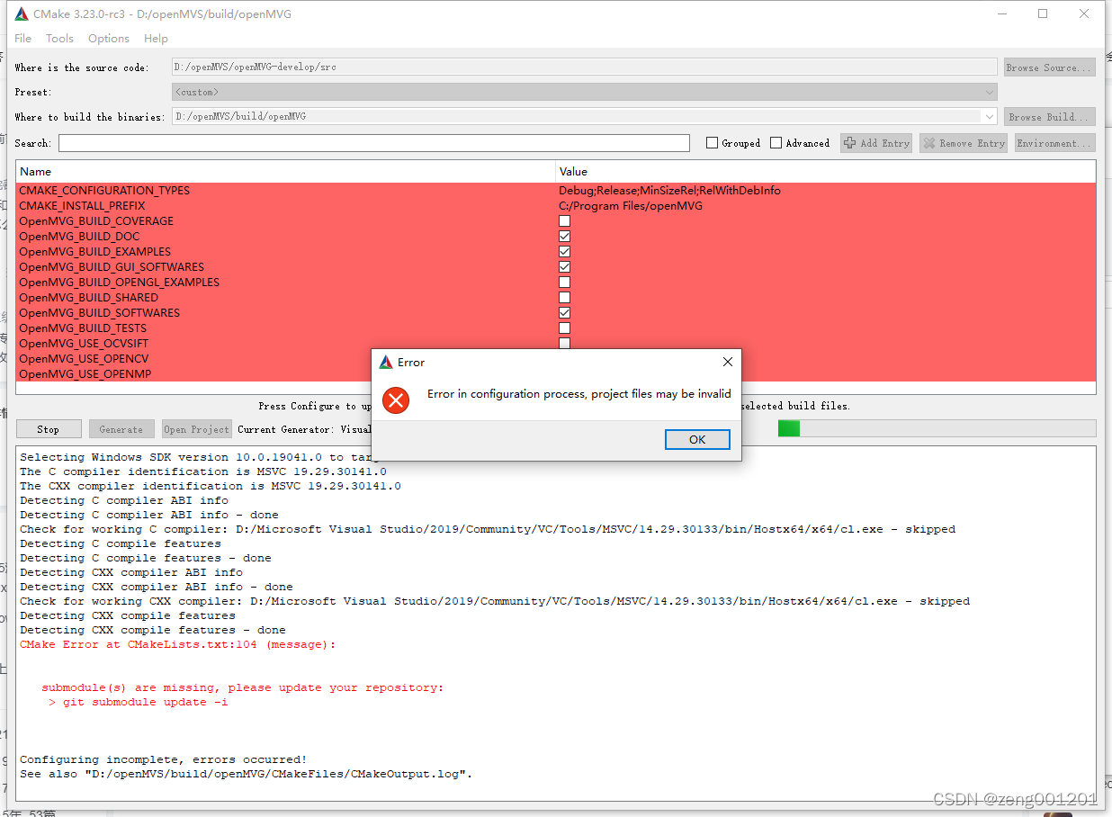This screenshot has height=817, width=1112.
Task: Select the OpenMVG_USE_OCVSIFT entry
Action: tap(84, 344)
